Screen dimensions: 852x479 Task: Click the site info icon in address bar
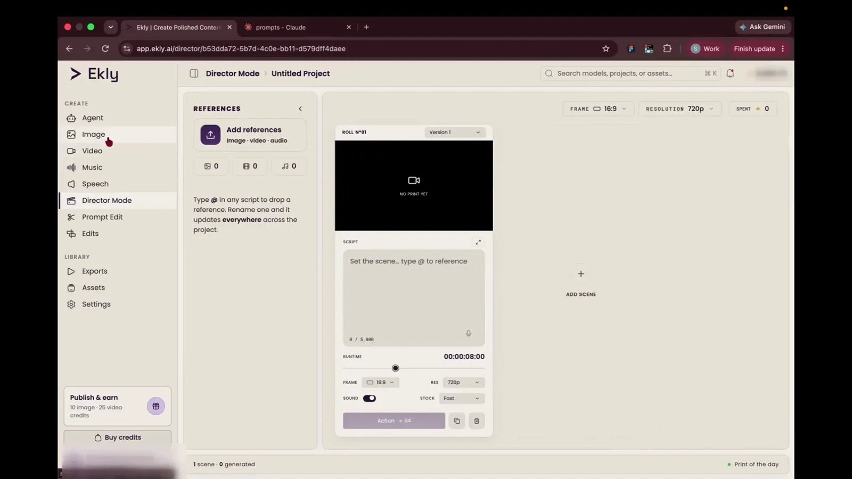[126, 48]
